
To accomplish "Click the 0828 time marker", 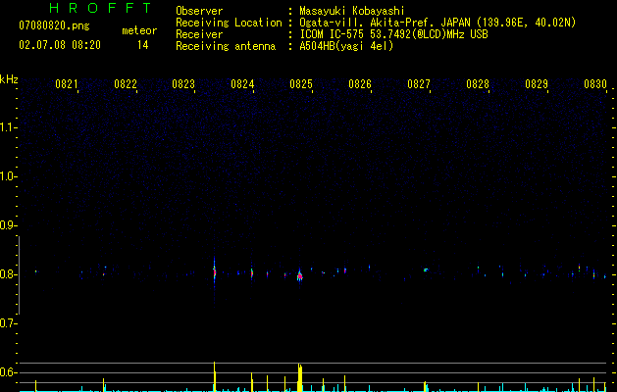I will 478,84.
